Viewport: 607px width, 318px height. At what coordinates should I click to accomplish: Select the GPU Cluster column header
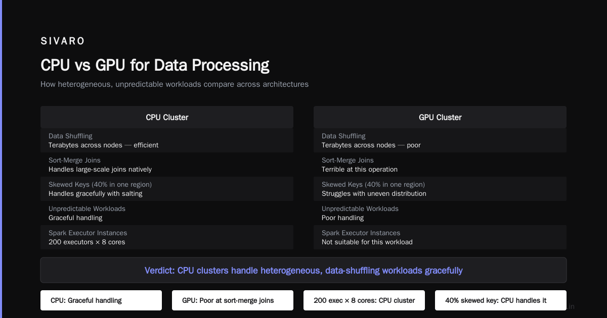[x=440, y=117]
